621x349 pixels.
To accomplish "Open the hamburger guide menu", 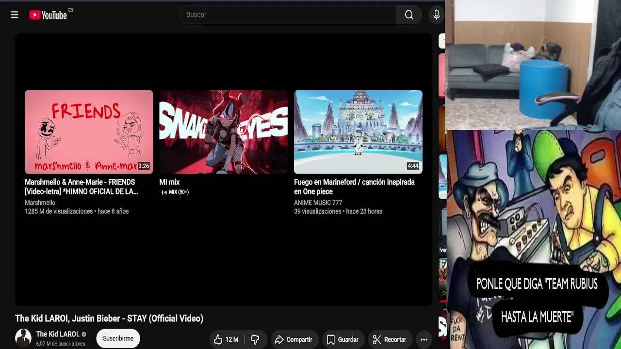I will coord(15,15).
